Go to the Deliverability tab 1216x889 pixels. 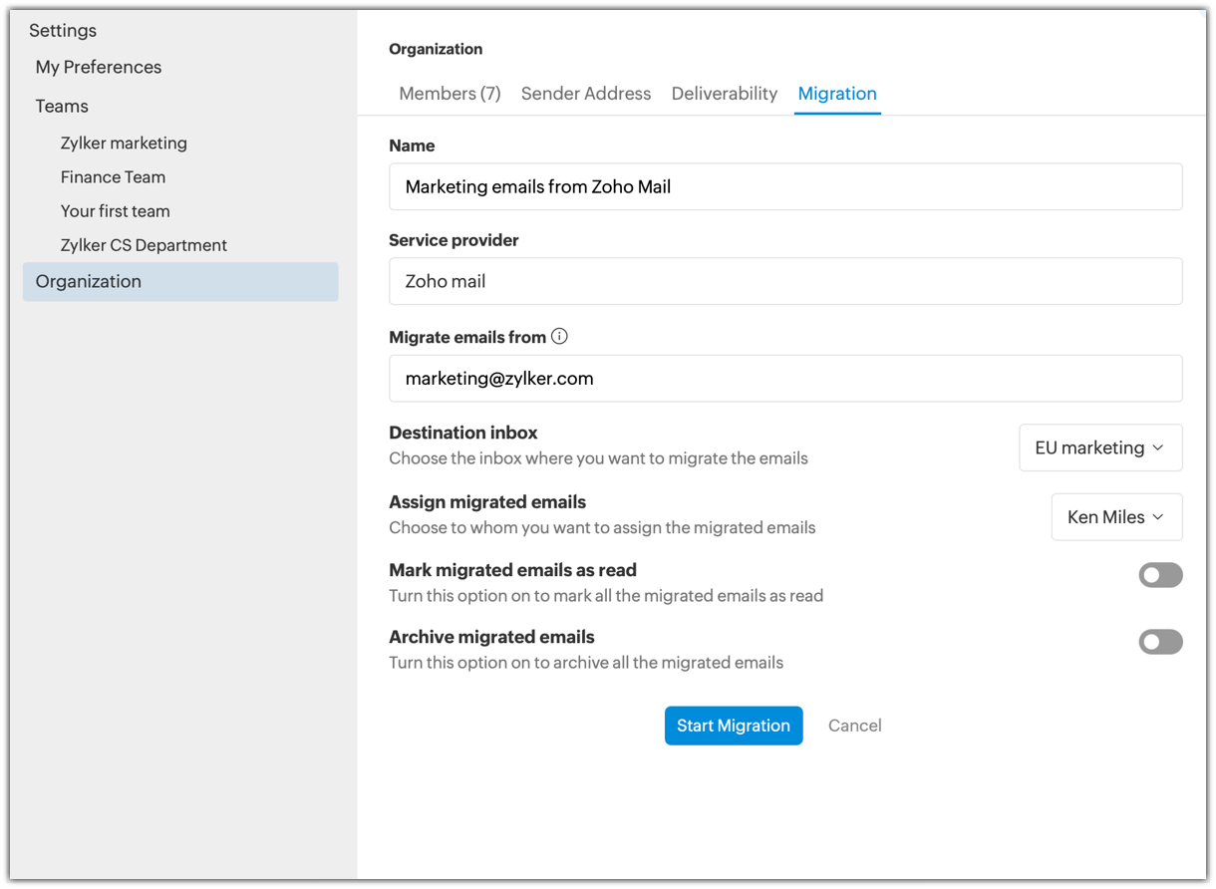click(725, 94)
